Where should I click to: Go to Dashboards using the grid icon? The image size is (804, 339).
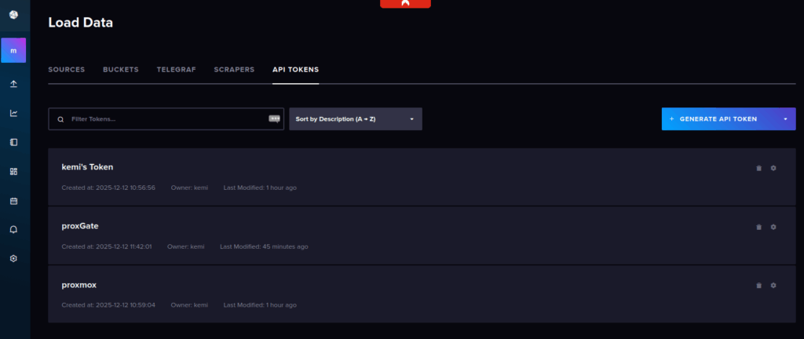13,171
